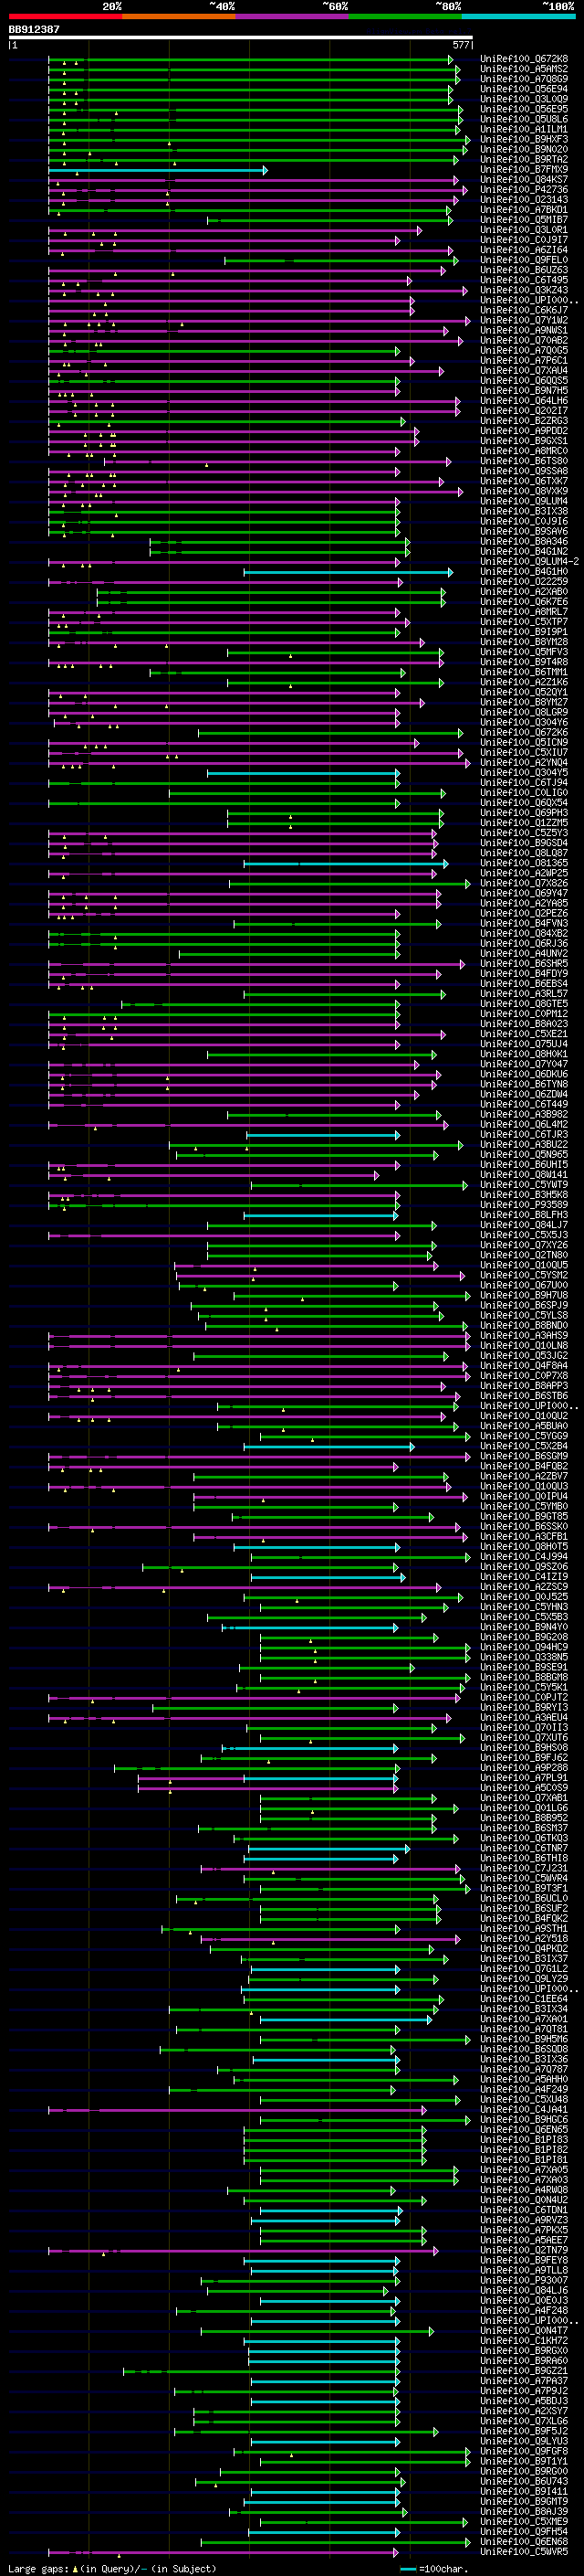Select label UniRef100_A3AHS9

coord(524,1335)
